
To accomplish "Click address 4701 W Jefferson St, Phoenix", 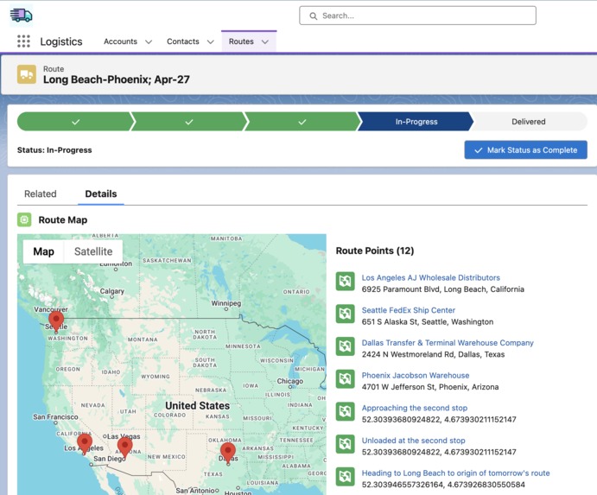I will [x=430, y=387].
